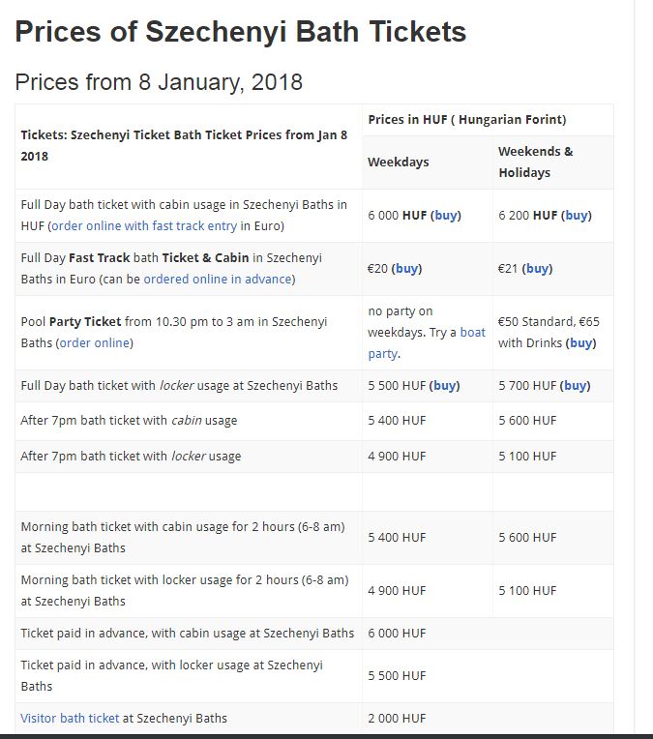Open pool party 'order online' link
This screenshot has height=739, width=653.
pos(94,343)
